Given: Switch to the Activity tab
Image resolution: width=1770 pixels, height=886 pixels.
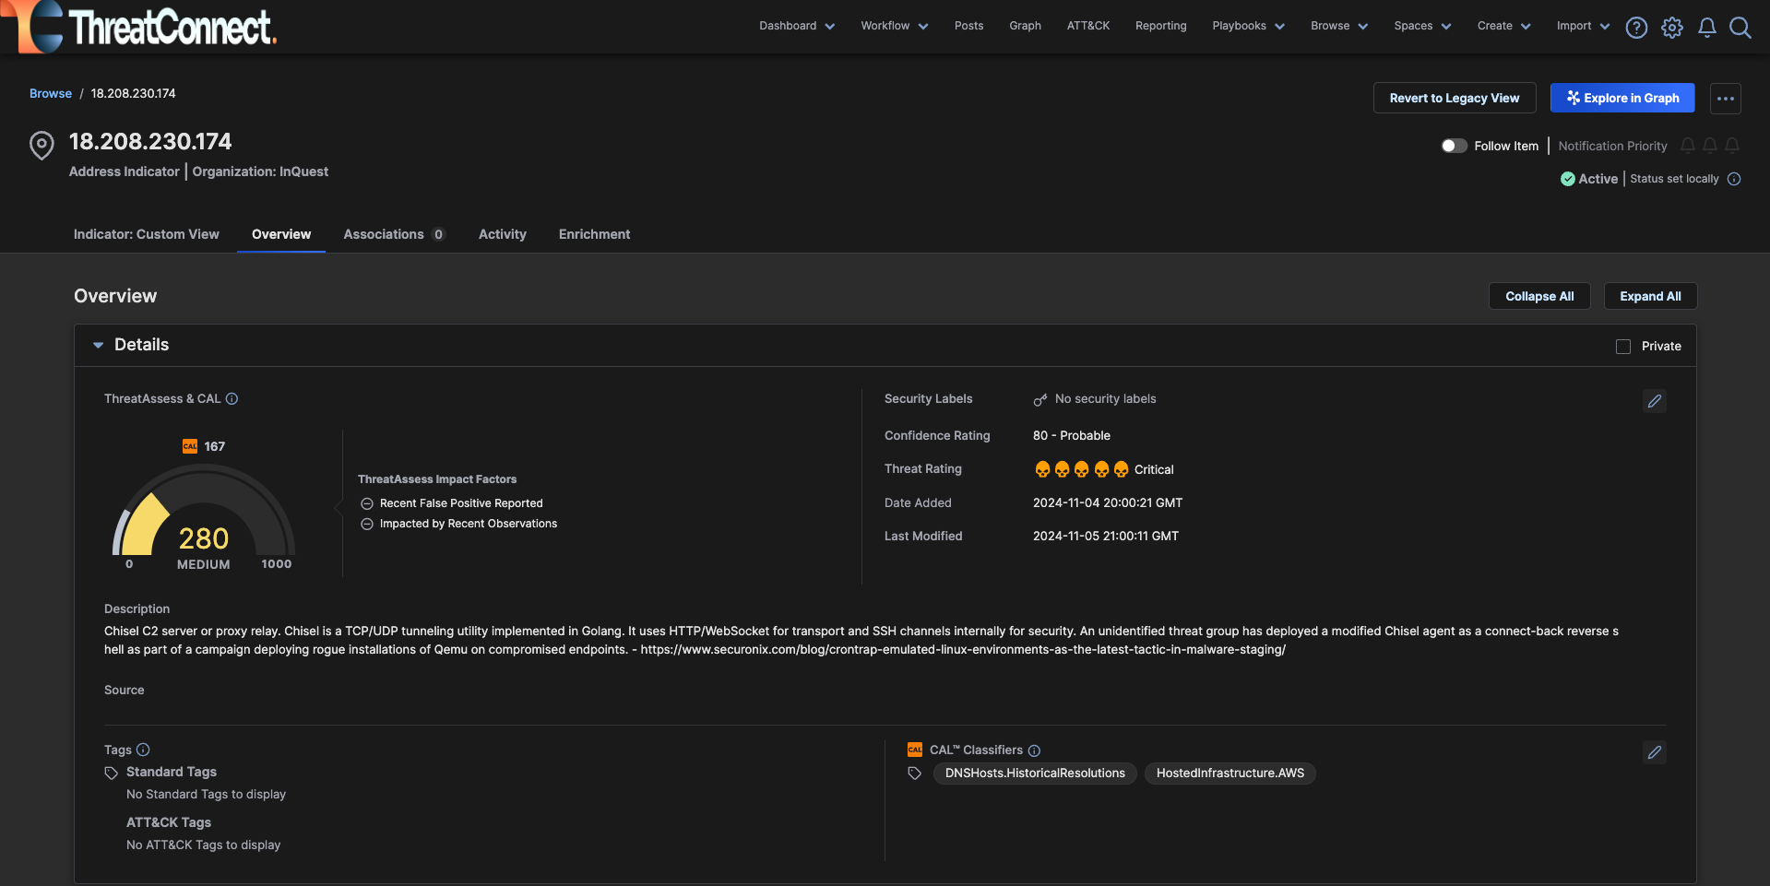Looking at the screenshot, I should coord(503,234).
